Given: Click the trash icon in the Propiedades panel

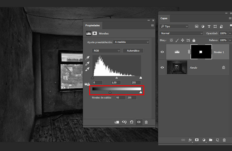Looking at the screenshot, I should coord(146,122).
